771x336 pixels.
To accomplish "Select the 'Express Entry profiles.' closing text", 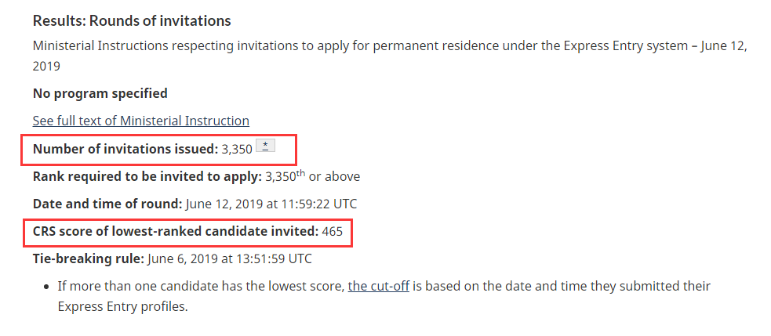I will click(123, 306).
